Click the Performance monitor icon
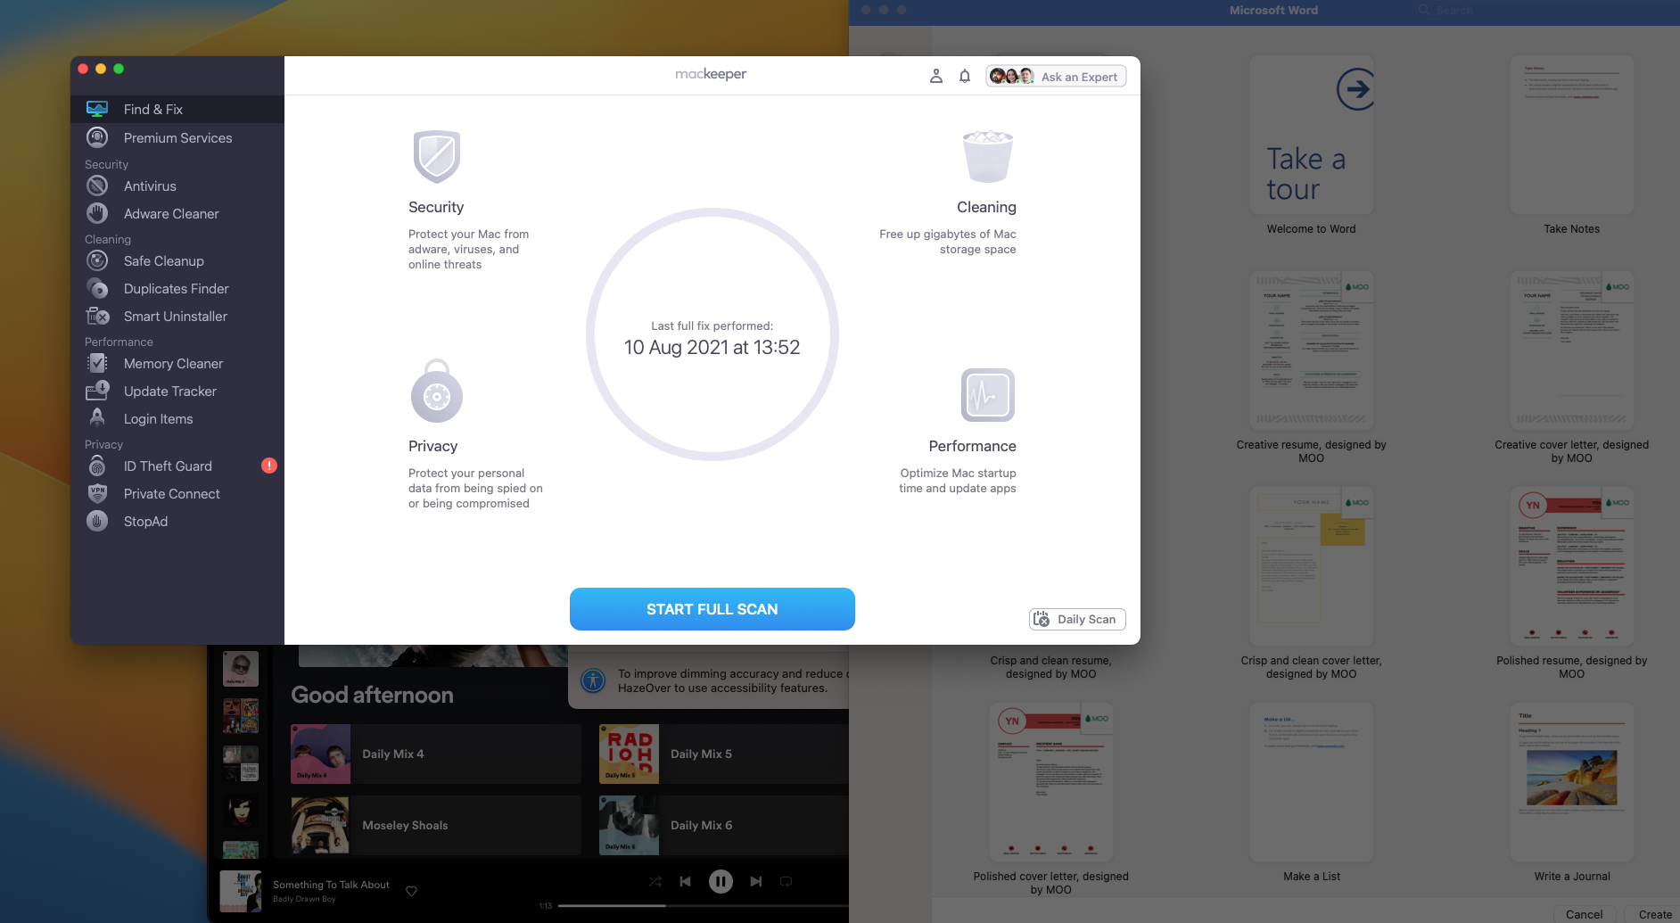Screen dimensions: 1680x923 (988, 394)
